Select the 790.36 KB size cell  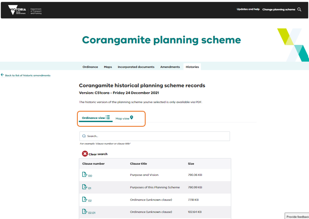tap(195, 175)
